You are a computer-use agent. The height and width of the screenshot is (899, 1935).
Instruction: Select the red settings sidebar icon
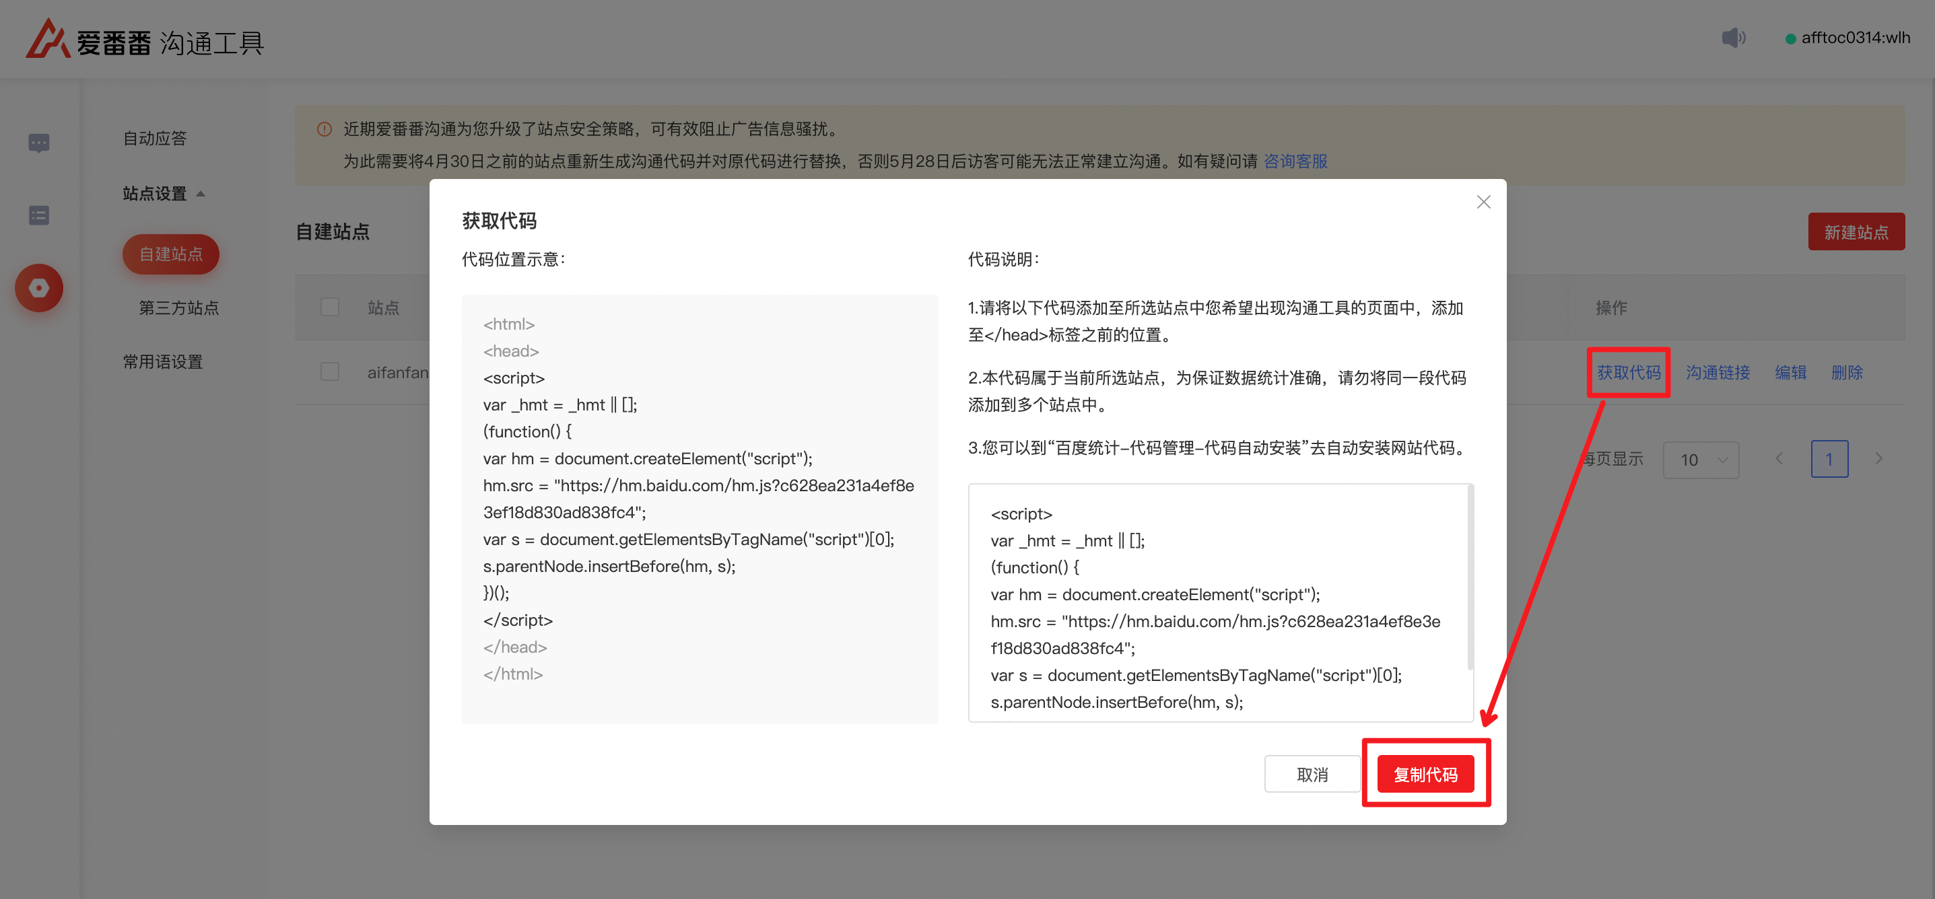tap(39, 287)
